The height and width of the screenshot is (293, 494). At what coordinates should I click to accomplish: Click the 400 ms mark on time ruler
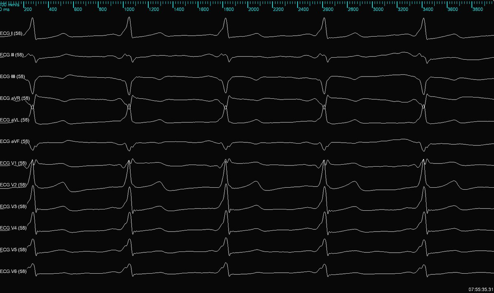53,9
